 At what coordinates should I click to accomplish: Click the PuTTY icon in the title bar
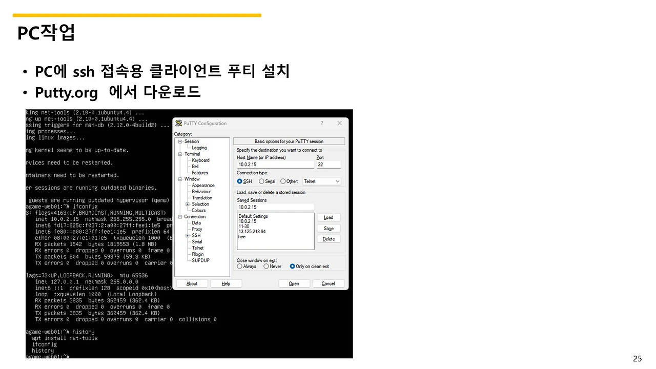click(178, 123)
